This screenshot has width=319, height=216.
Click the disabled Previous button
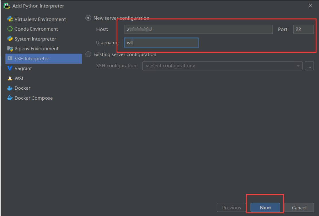point(231,207)
